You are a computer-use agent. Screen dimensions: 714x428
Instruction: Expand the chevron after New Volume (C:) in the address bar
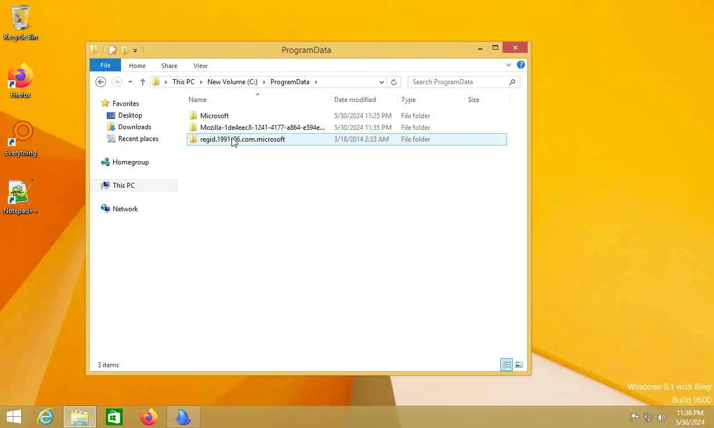tap(264, 82)
